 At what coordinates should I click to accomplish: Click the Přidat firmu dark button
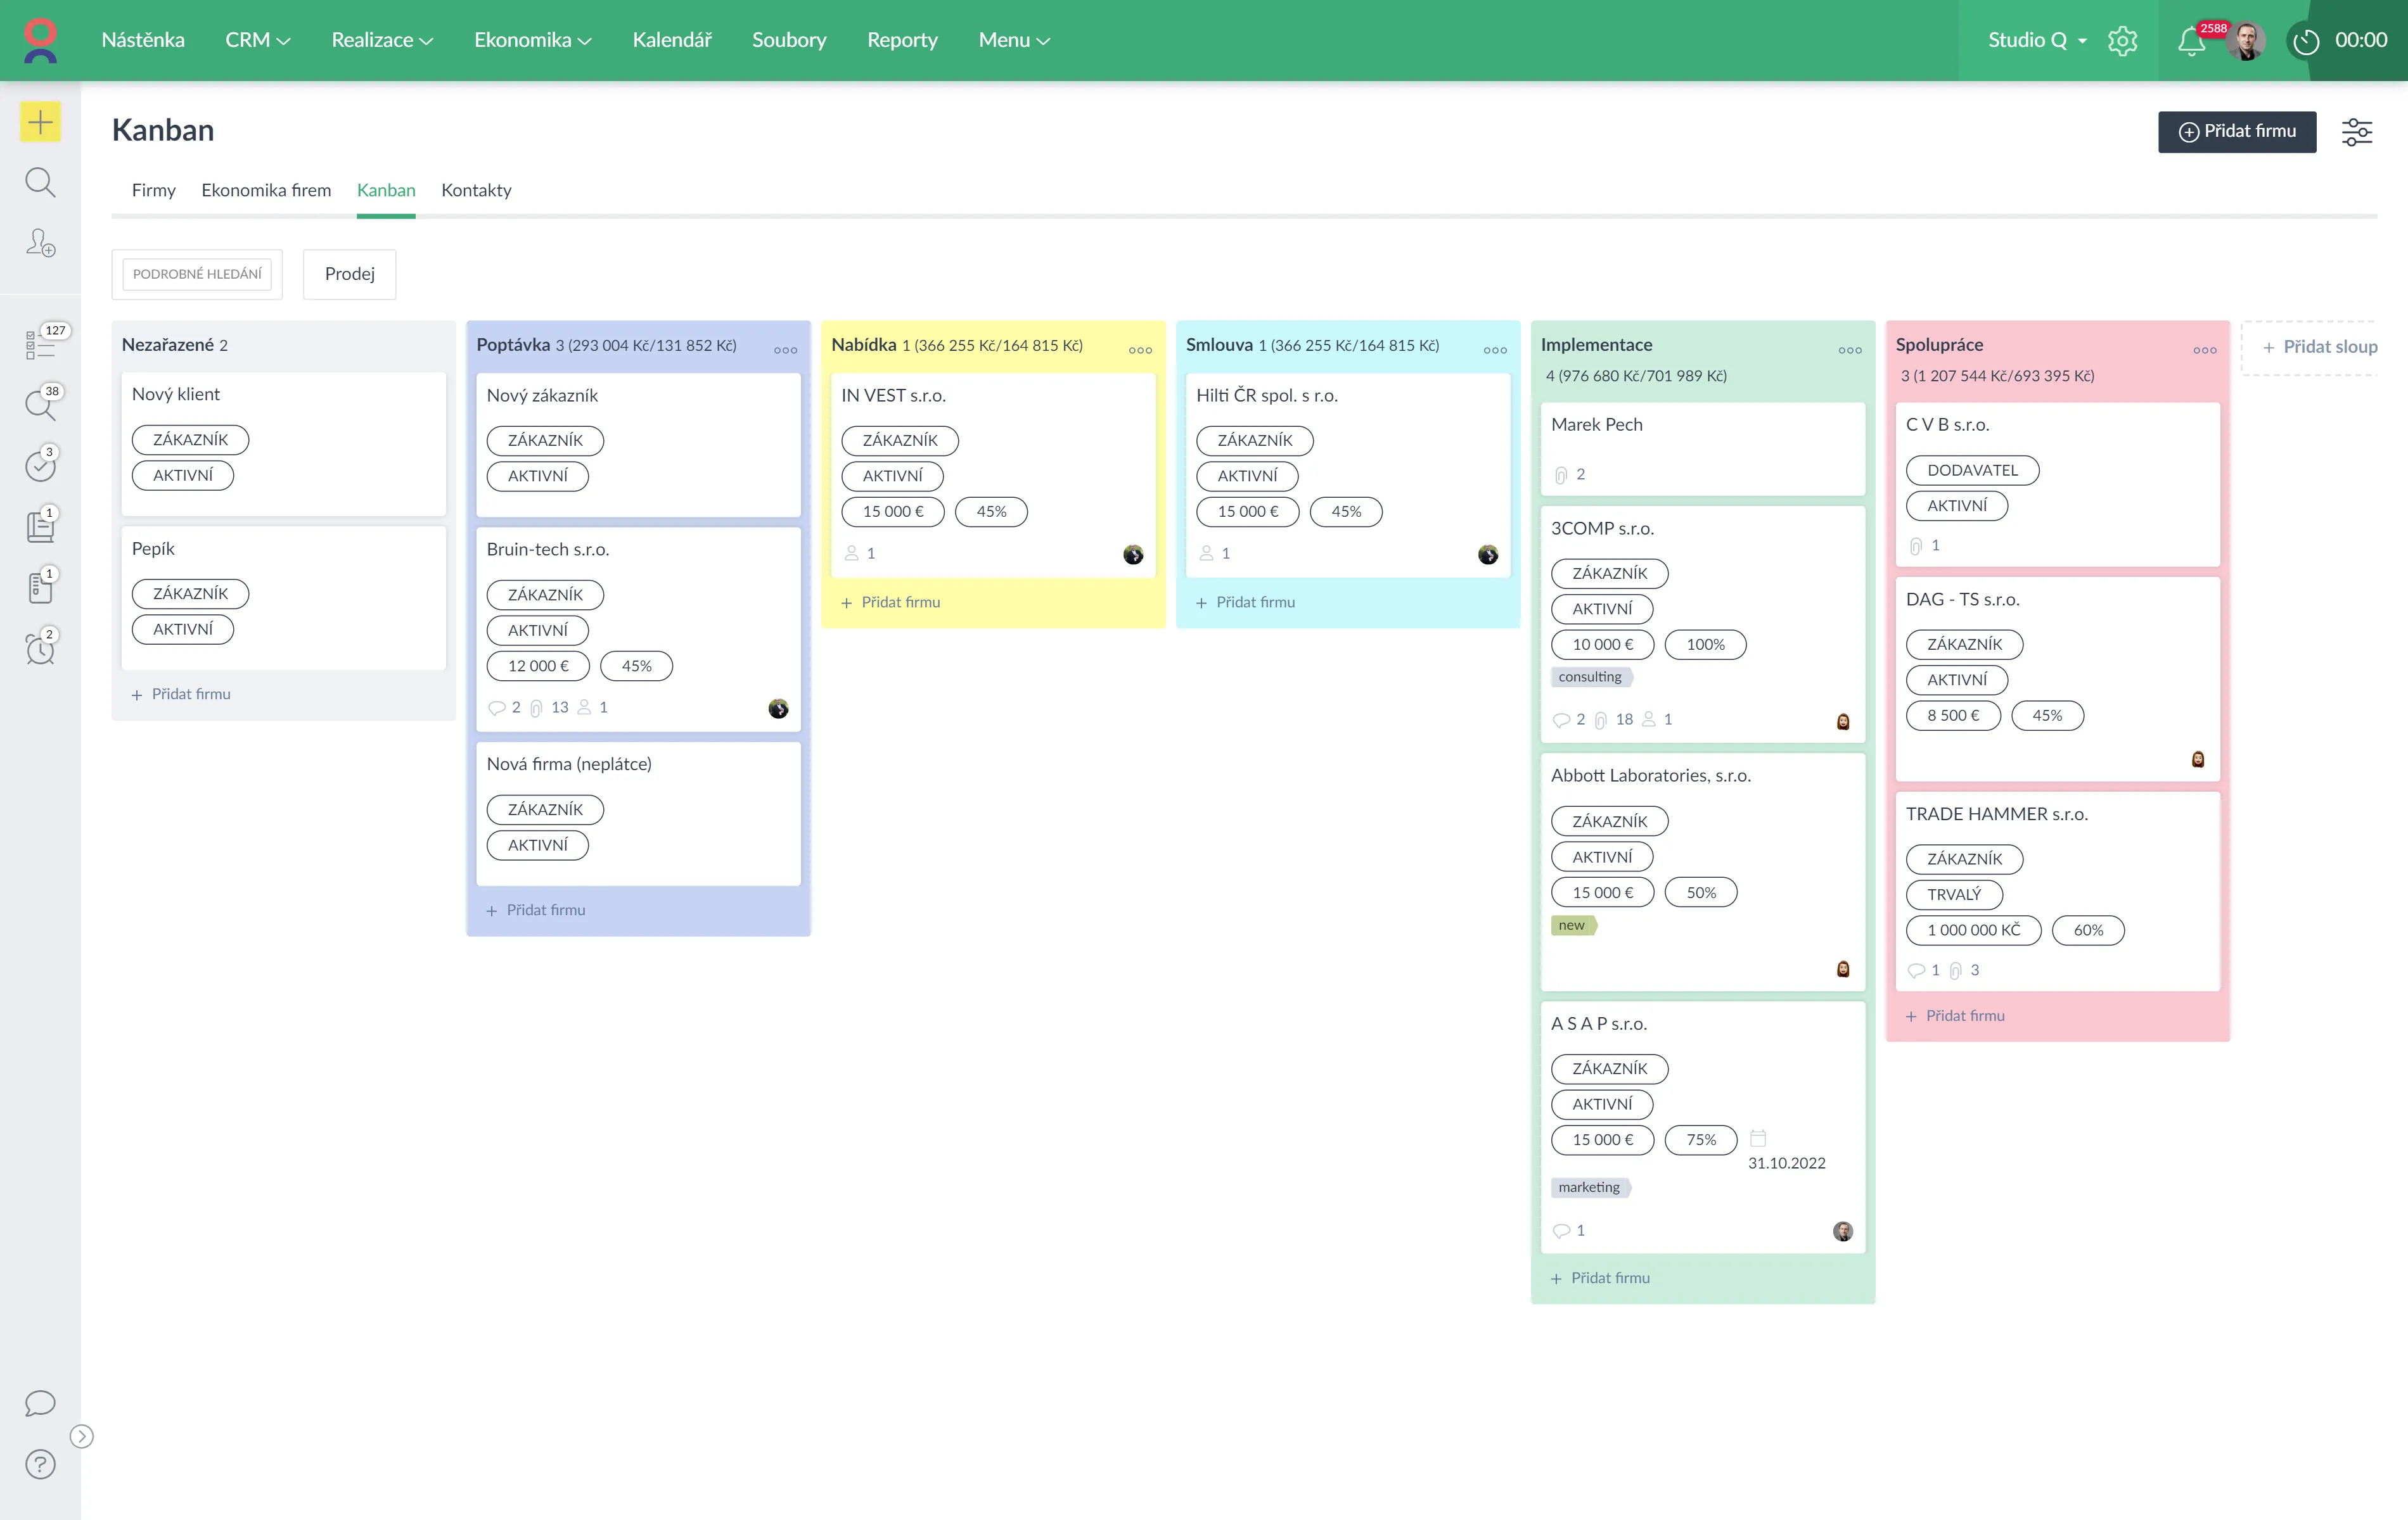(2236, 132)
